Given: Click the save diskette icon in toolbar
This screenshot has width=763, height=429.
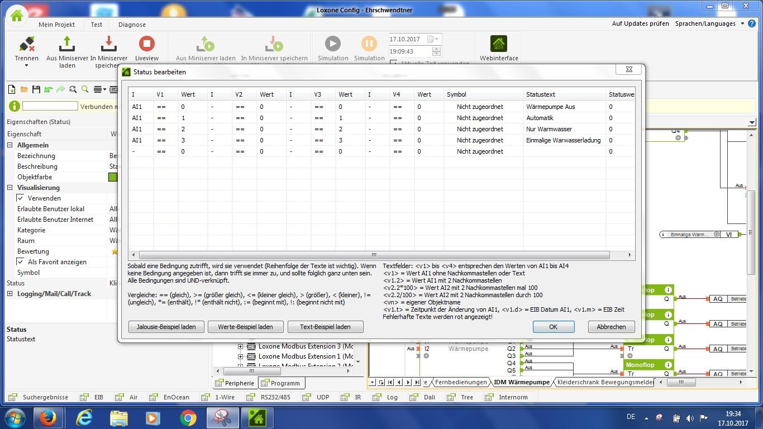Looking at the screenshot, I should (36, 89).
